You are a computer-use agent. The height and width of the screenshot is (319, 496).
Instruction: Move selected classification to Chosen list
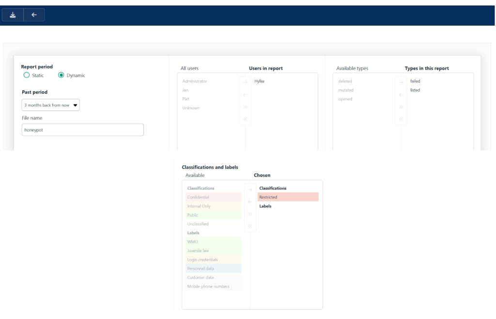point(250,189)
